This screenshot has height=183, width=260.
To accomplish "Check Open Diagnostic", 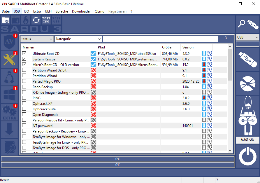I will pos(24,114).
